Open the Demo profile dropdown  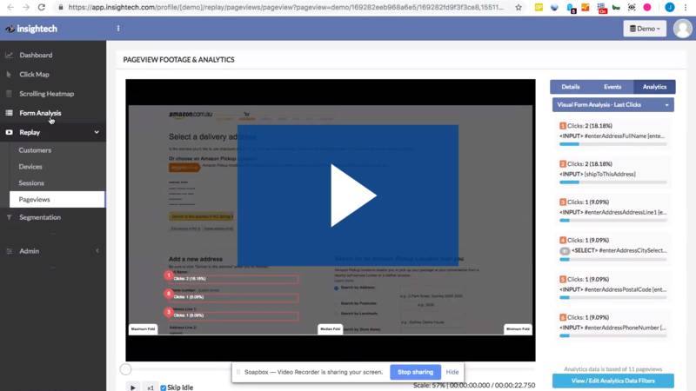click(x=645, y=29)
